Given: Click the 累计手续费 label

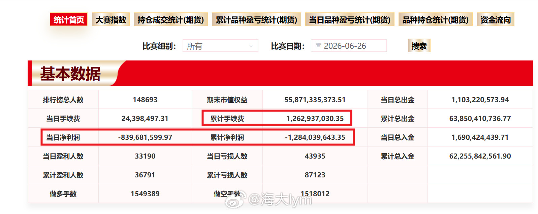Looking at the screenshot, I should coord(227,119).
